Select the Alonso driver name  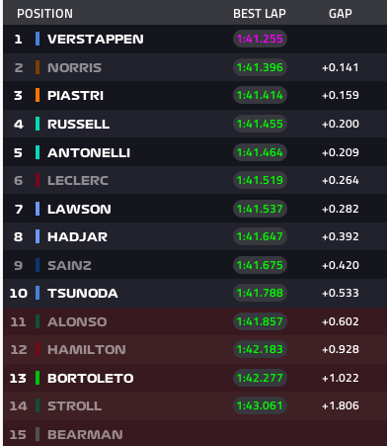pyautogui.click(x=77, y=321)
